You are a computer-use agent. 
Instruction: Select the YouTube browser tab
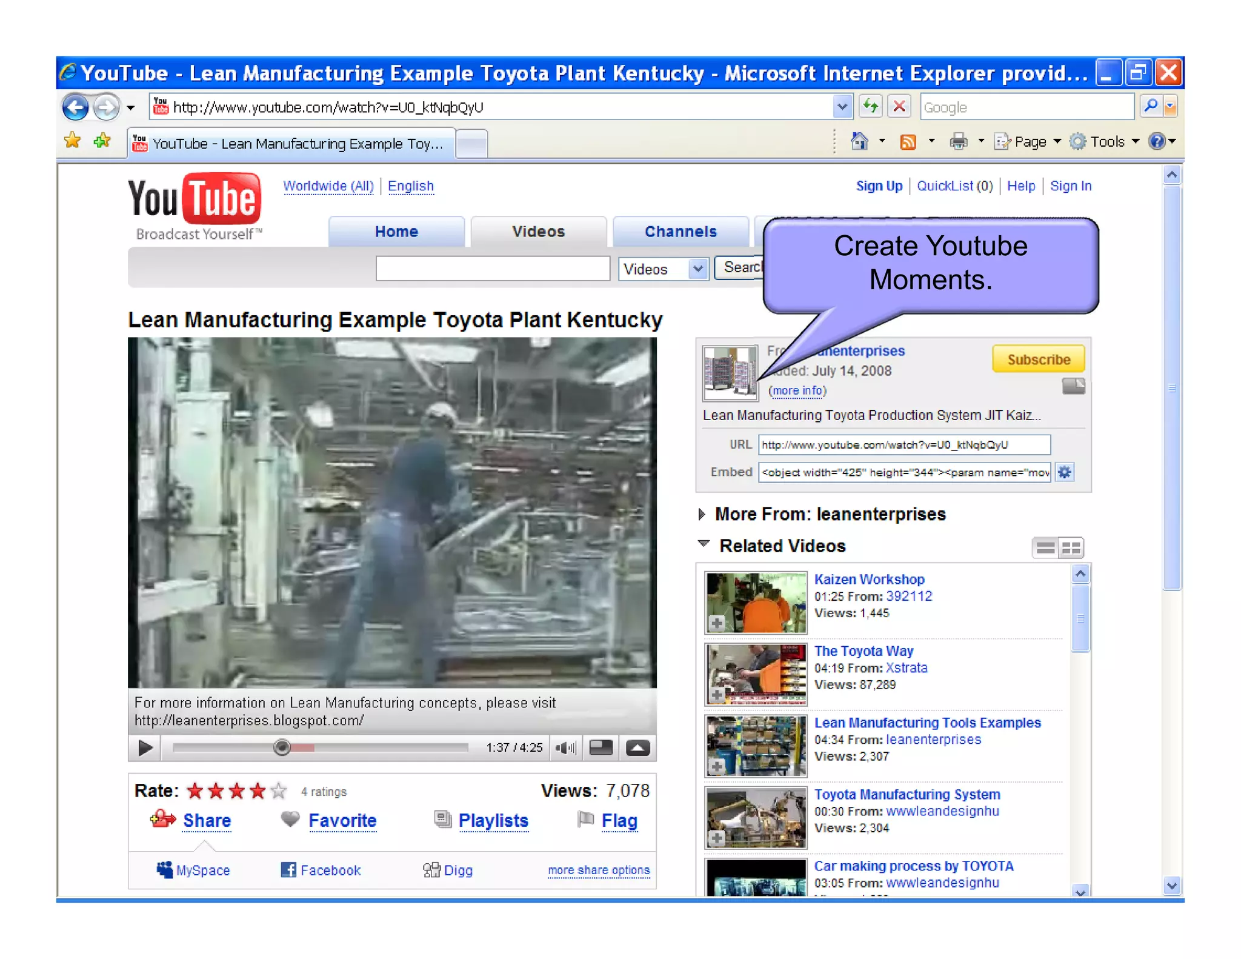click(x=291, y=144)
